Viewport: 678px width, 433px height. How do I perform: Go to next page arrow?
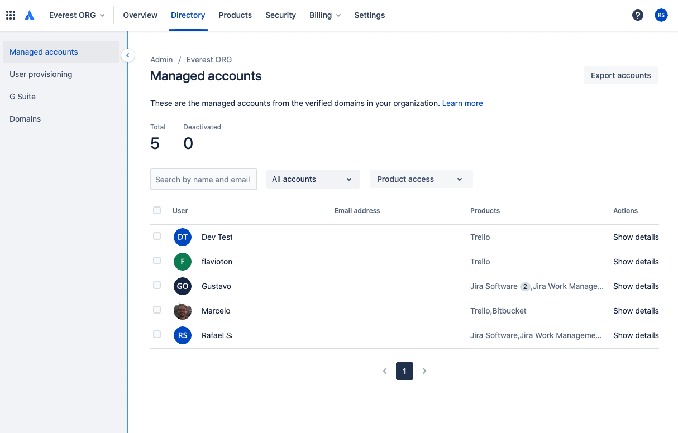tap(424, 371)
